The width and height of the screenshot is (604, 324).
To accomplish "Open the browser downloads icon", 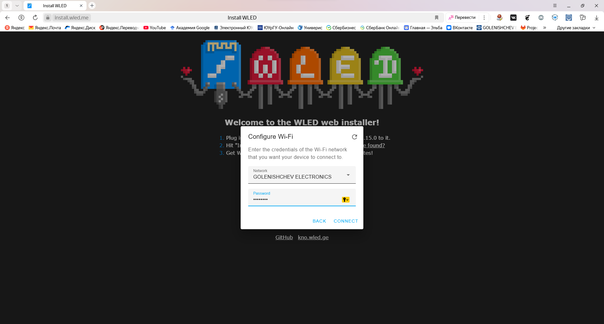I will click(x=596, y=18).
